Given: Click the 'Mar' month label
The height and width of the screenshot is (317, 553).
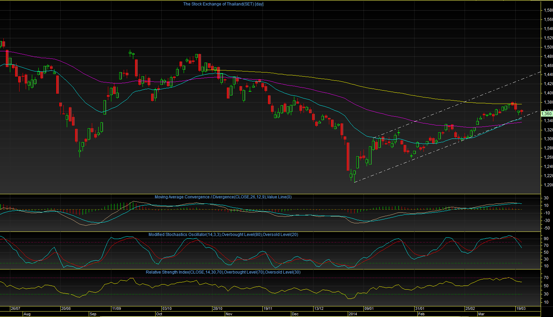Looking at the screenshot, I should point(481,314).
